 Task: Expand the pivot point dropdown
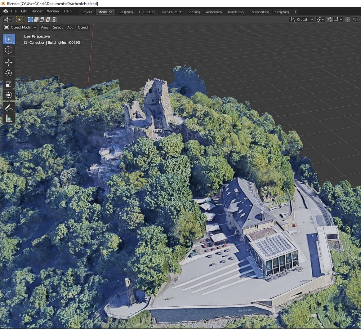[x=320, y=20]
